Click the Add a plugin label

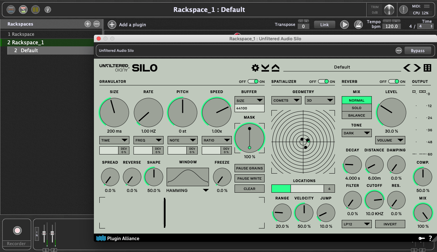click(132, 25)
